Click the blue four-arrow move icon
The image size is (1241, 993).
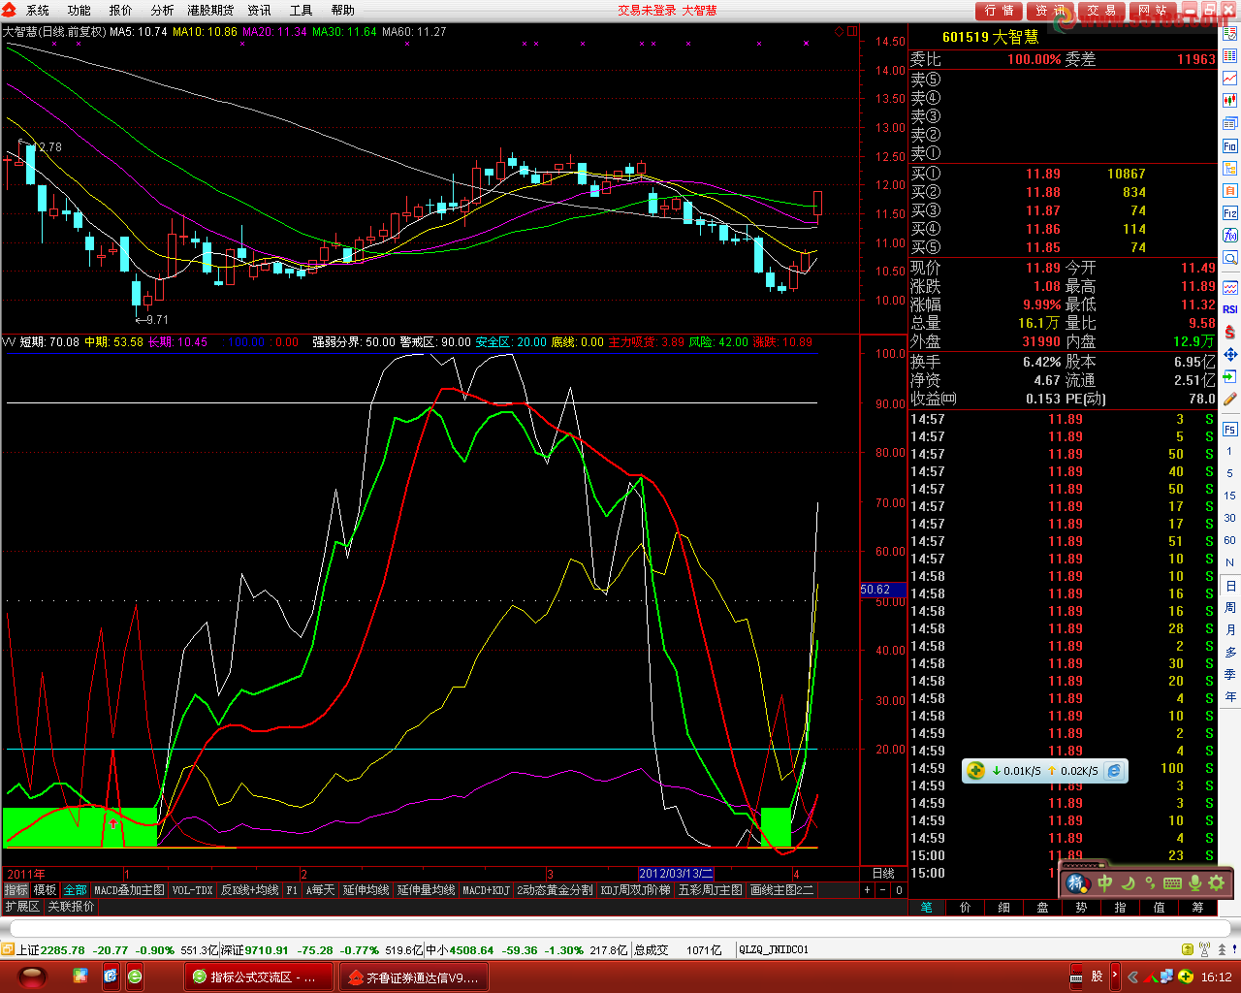1230,354
